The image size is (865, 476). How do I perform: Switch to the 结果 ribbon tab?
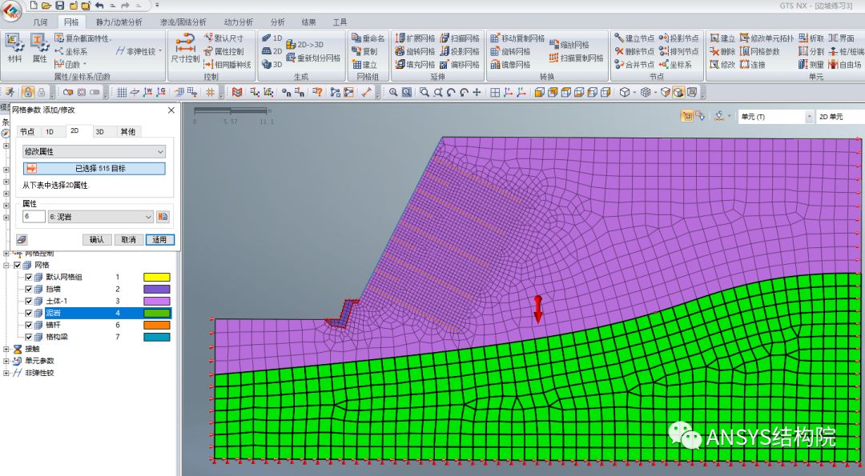click(308, 22)
